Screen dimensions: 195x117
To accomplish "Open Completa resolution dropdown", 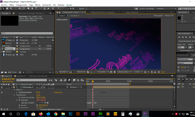I will point(103,72).
